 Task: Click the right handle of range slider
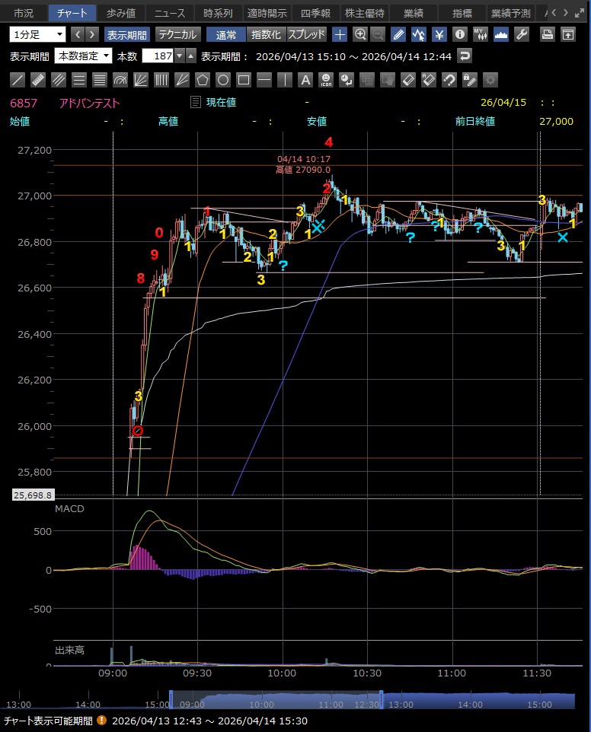click(x=381, y=696)
